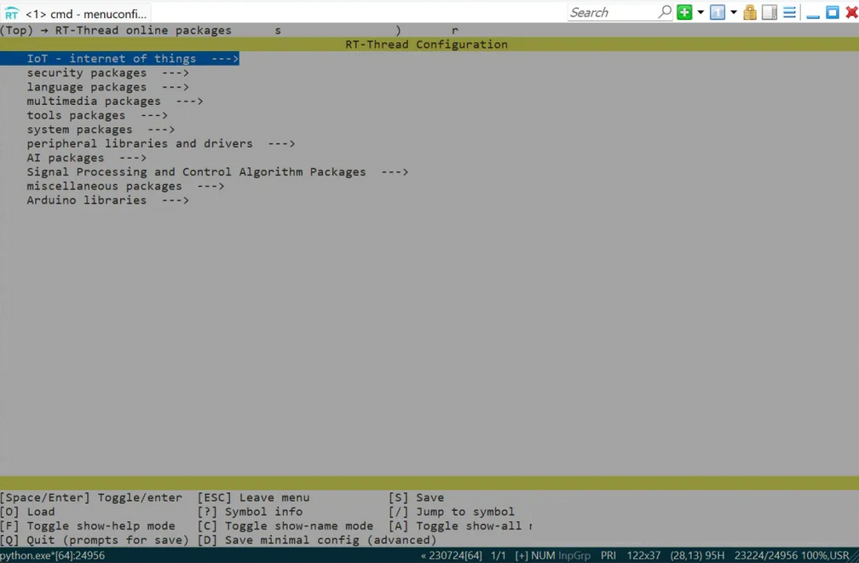859x563 pixels.
Task: Click the RT tab icon
Action: [x=12, y=14]
